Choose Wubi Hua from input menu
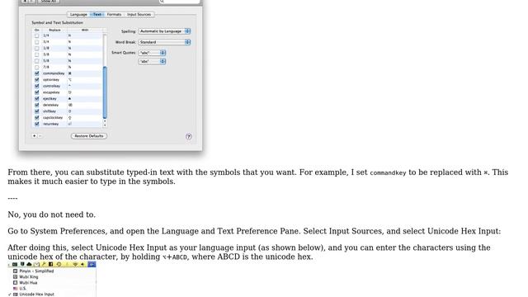 point(28,283)
